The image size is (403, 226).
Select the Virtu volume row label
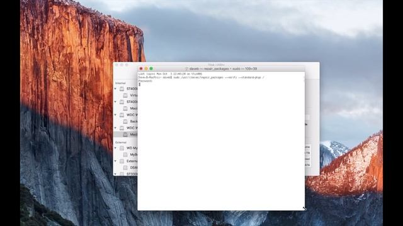pyautogui.click(x=133, y=95)
